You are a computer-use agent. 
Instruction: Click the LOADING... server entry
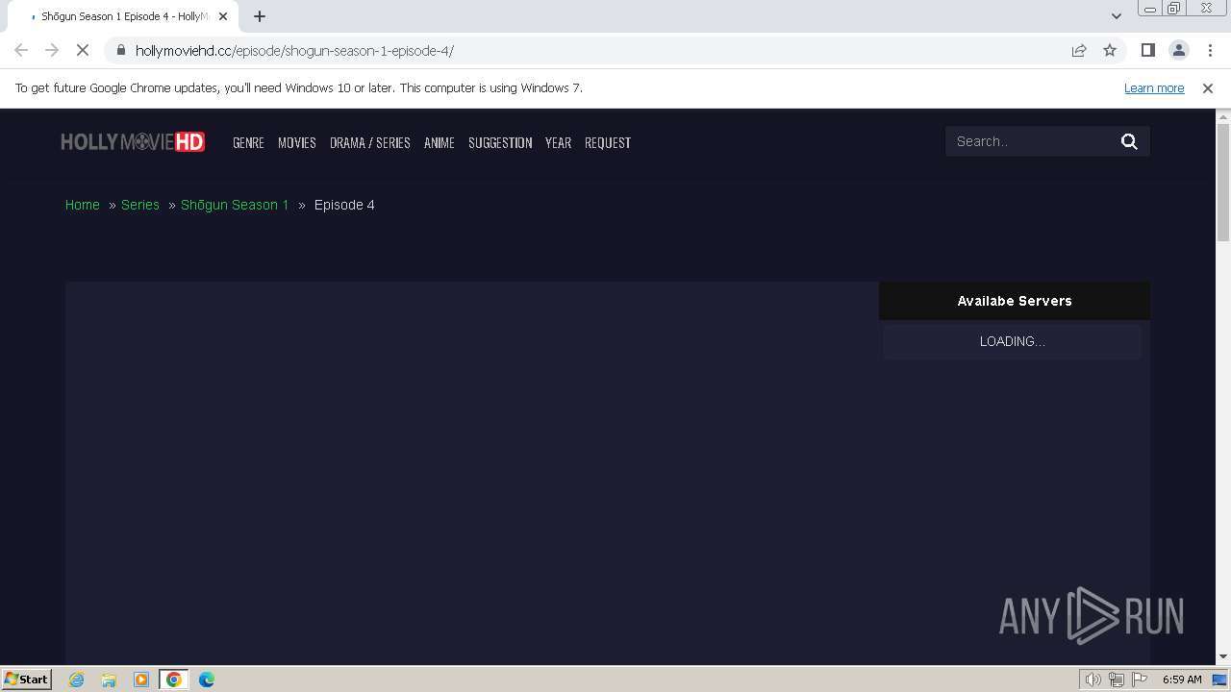1013,341
